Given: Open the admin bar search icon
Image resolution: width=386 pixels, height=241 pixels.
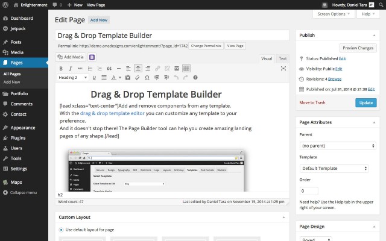Looking at the screenshot, I should 381,5.
